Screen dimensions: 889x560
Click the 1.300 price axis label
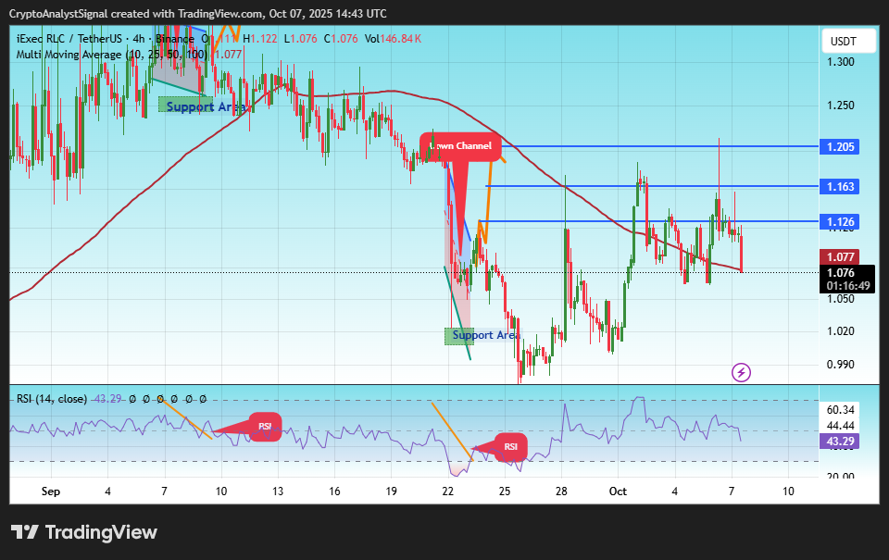click(840, 62)
